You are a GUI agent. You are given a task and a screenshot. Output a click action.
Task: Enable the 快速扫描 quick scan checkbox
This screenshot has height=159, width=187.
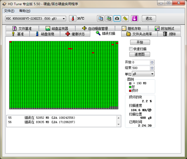point(131,49)
